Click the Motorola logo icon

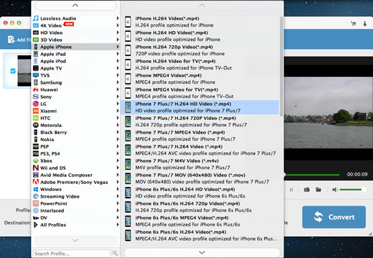tap(35, 125)
